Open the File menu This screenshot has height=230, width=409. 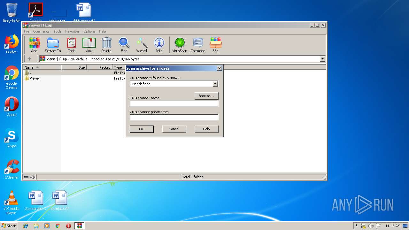[x=27, y=31]
